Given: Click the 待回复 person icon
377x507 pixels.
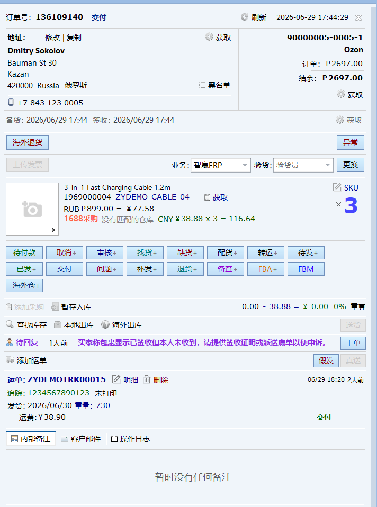Looking at the screenshot, I should pos(10,342).
